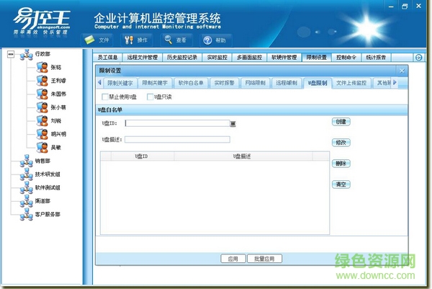Open the 查看 magnifier menu
Image resolution: width=432 pixels, height=289 pixels.
[x=176, y=40]
